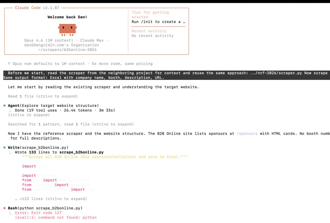This screenshot has width=330, height=223.
Task: Click the 'Recent activity' heading
Action: click(x=149, y=31)
